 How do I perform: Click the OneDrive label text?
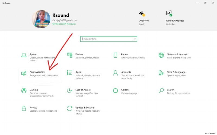pos(144,21)
